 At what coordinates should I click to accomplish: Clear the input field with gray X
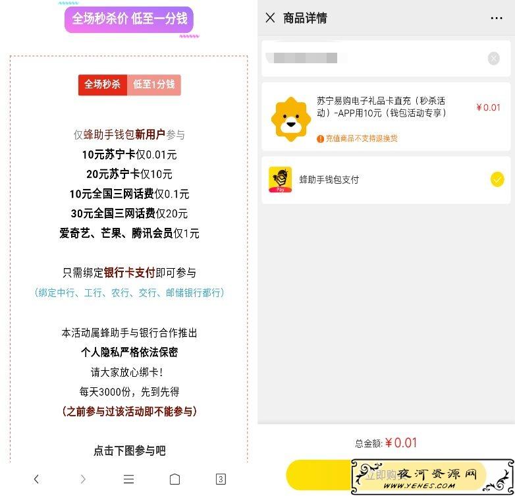pos(493,59)
